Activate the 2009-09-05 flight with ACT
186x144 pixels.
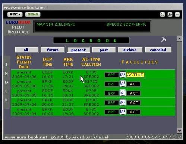(133, 94)
